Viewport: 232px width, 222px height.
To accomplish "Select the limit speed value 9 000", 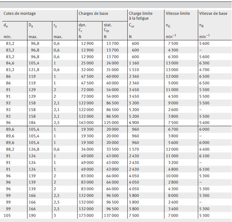I will coord(173,103).
